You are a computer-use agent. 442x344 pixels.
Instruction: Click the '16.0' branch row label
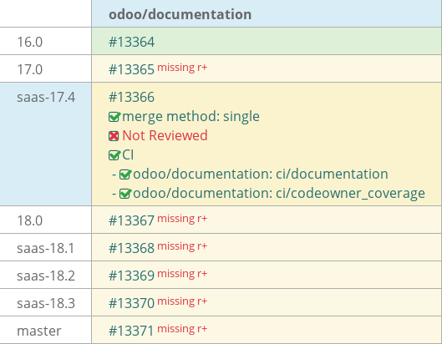[29, 43]
